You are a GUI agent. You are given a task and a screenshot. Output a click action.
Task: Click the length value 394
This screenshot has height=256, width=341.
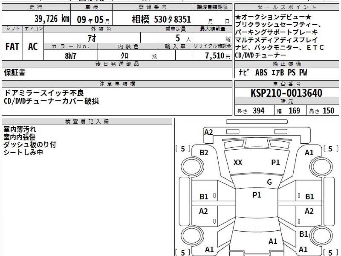[259, 111]
